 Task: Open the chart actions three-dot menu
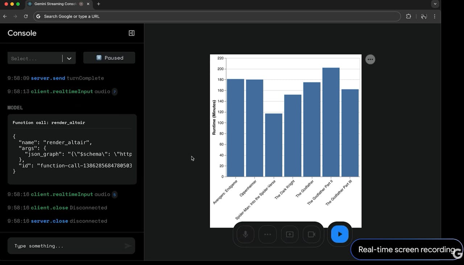pos(370,59)
